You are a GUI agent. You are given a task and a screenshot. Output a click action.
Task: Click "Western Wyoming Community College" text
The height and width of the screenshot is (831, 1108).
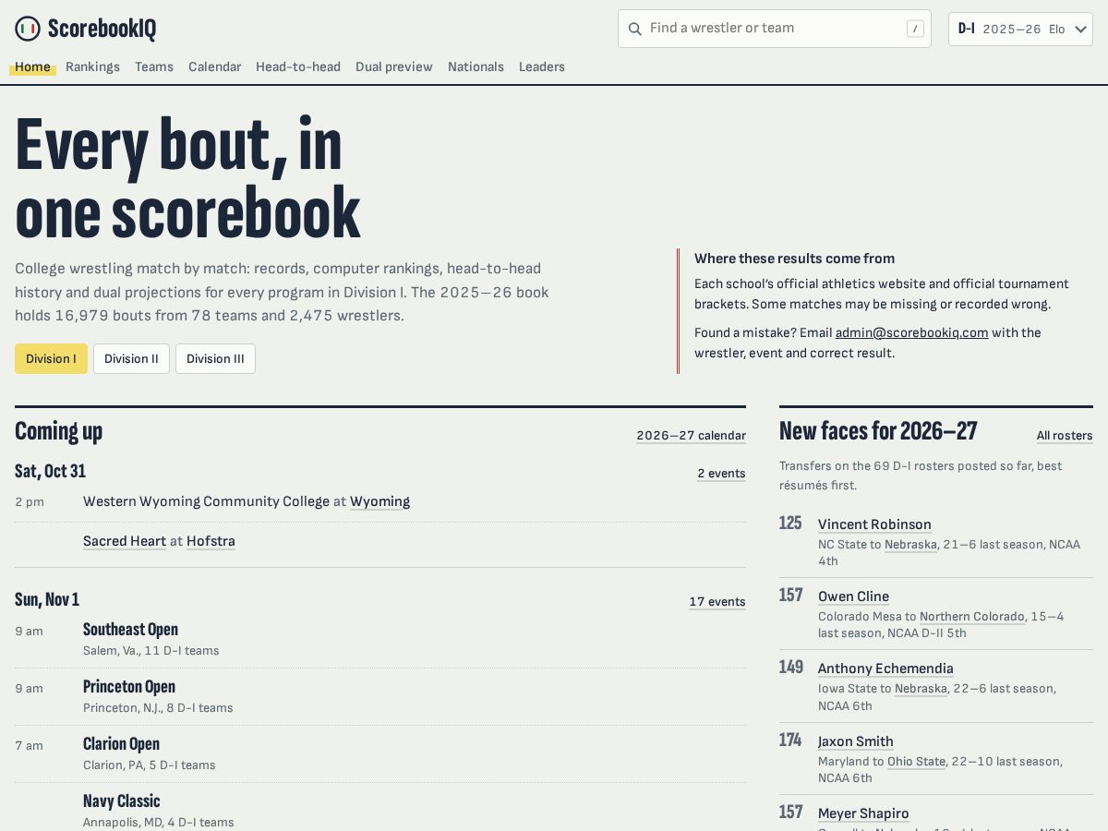point(206,501)
